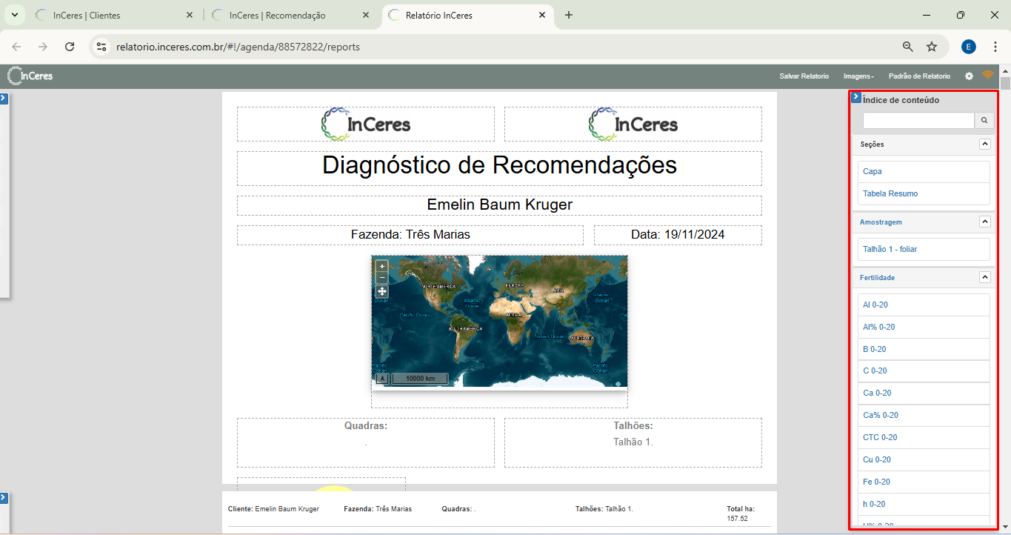Viewport: 1011px width, 535px height.
Task: Click the Fazenda: Três Marias field
Action: click(410, 235)
